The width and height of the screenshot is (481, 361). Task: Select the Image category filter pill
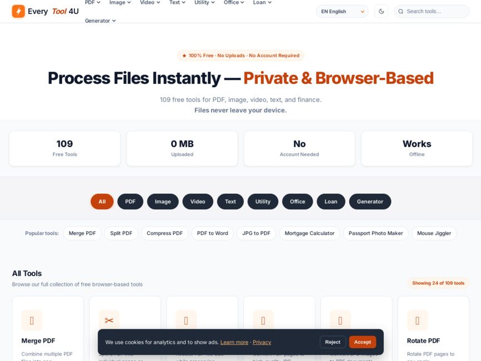[x=163, y=202]
